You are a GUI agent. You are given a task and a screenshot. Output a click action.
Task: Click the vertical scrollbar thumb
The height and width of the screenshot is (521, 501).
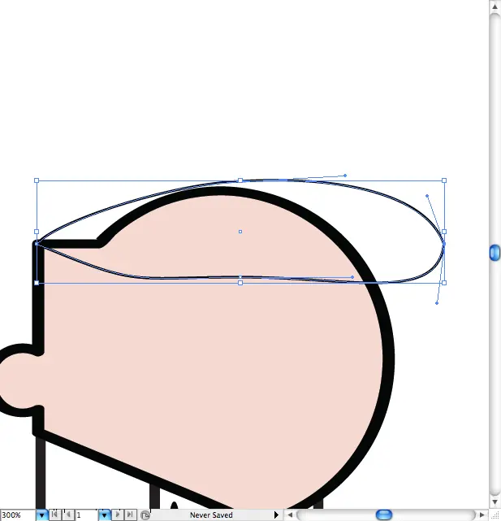(495, 252)
